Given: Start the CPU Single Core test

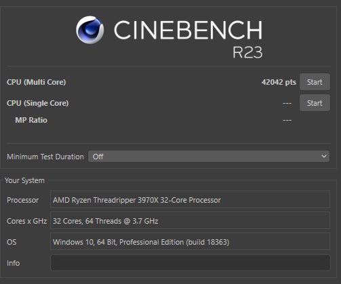Looking at the screenshot, I should pos(315,103).
